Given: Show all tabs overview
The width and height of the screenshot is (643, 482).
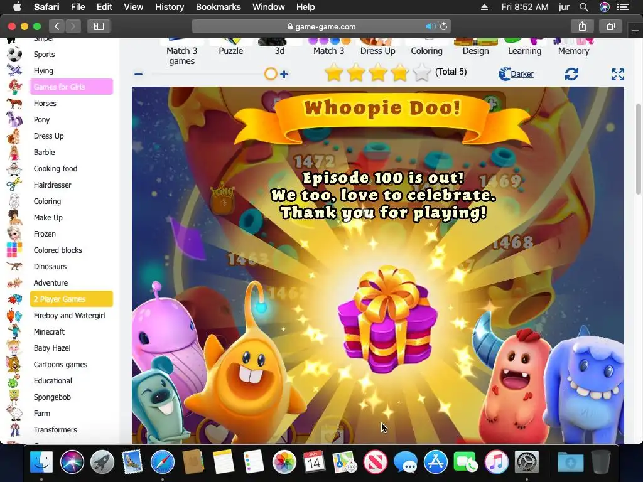Looking at the screenshot, I should (610, 26).
